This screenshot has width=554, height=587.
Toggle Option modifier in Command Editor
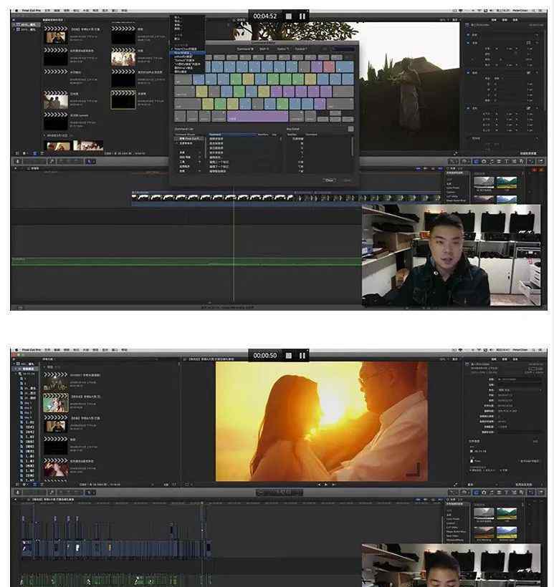282,49
